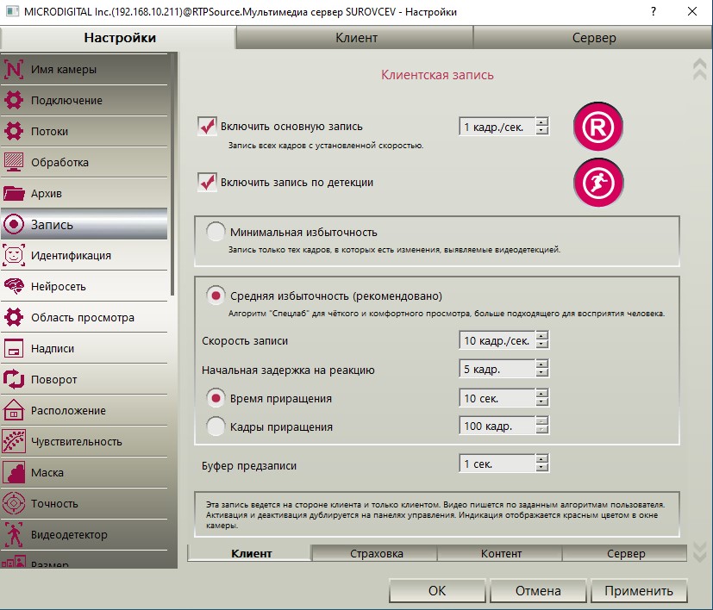Click the Точность target icon

point(14,503)
